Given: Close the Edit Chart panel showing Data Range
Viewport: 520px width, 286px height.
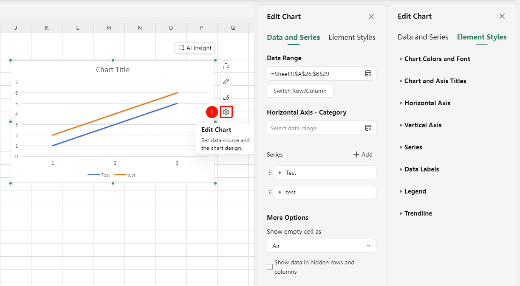Looking at the screenshot, I should (371, 17).
